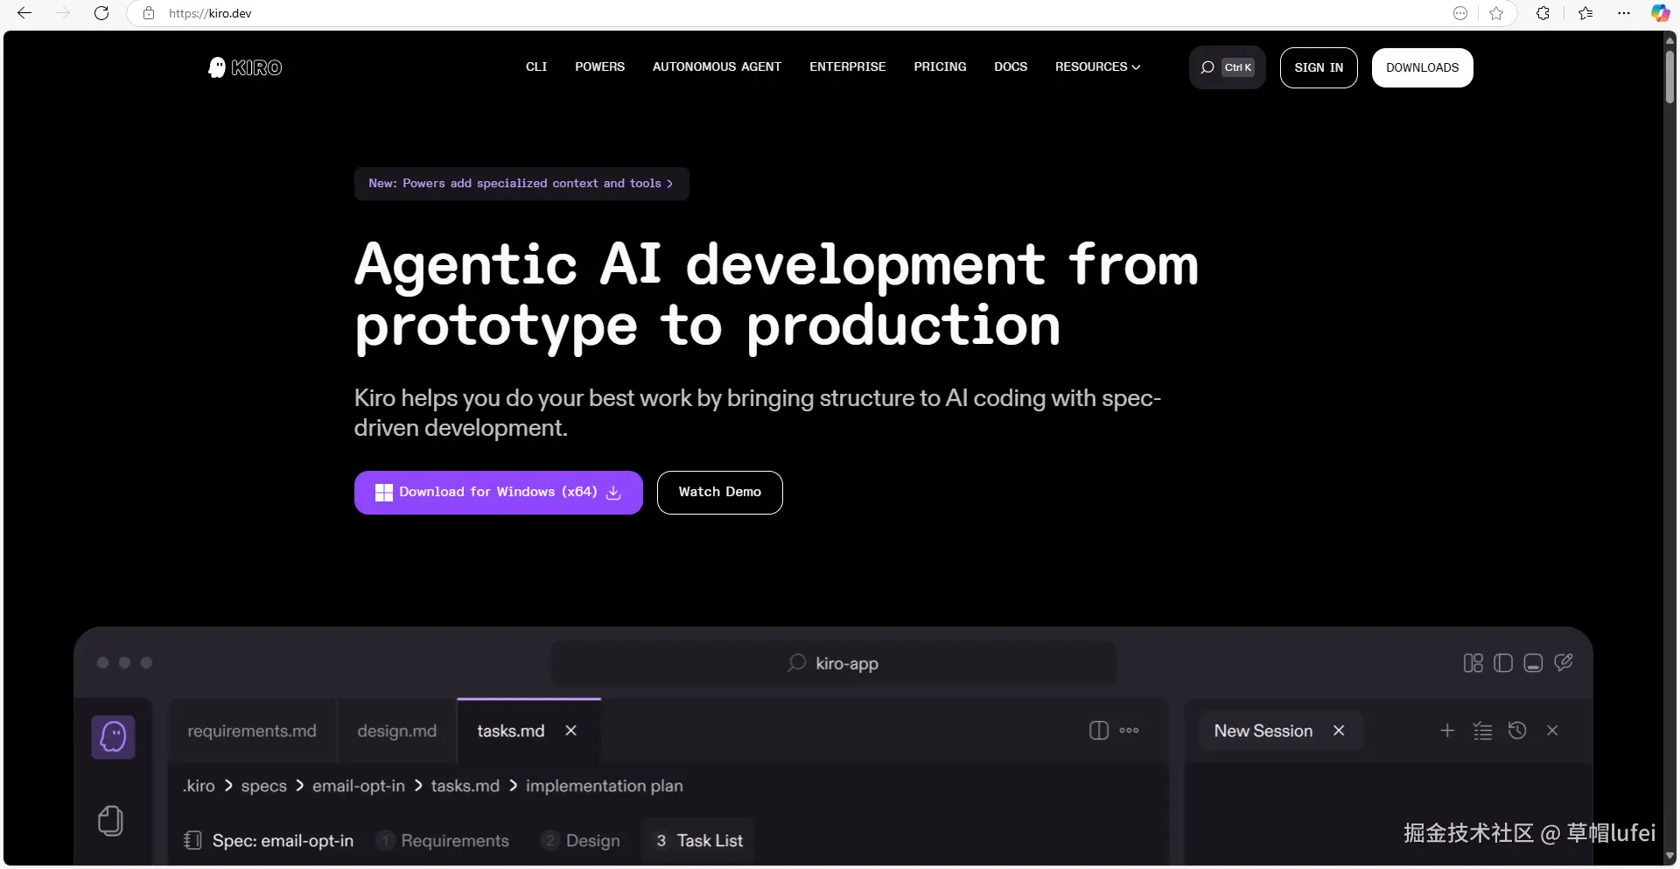The height and width of the screenshot is (869, 1680).
Task: Open the New: Powers announcement link
Action: pyautogui.click(x=521, y=184)
